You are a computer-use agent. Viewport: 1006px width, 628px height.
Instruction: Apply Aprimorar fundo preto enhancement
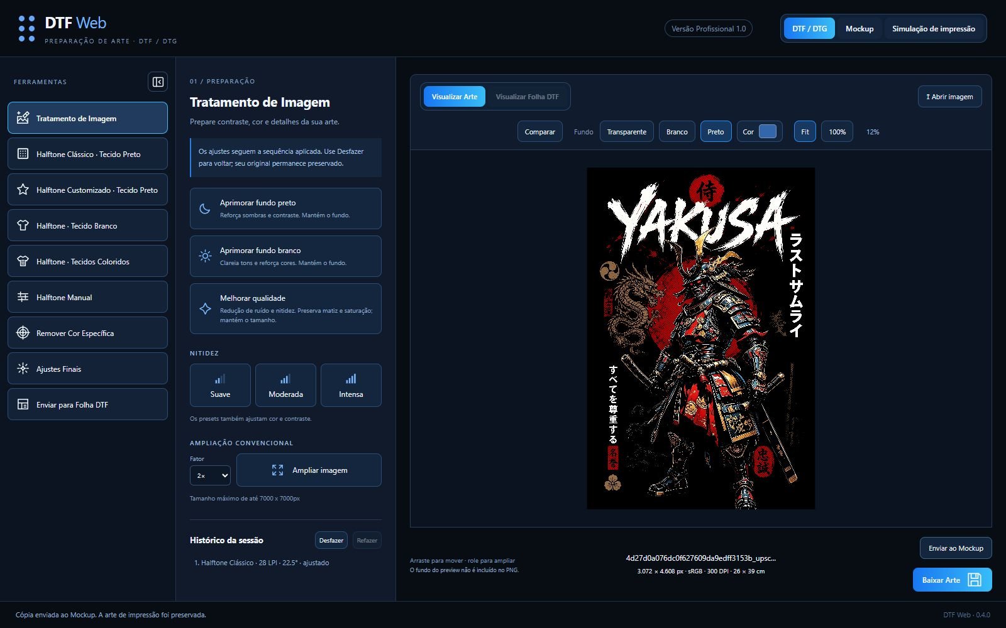click(x=285, y=208)
